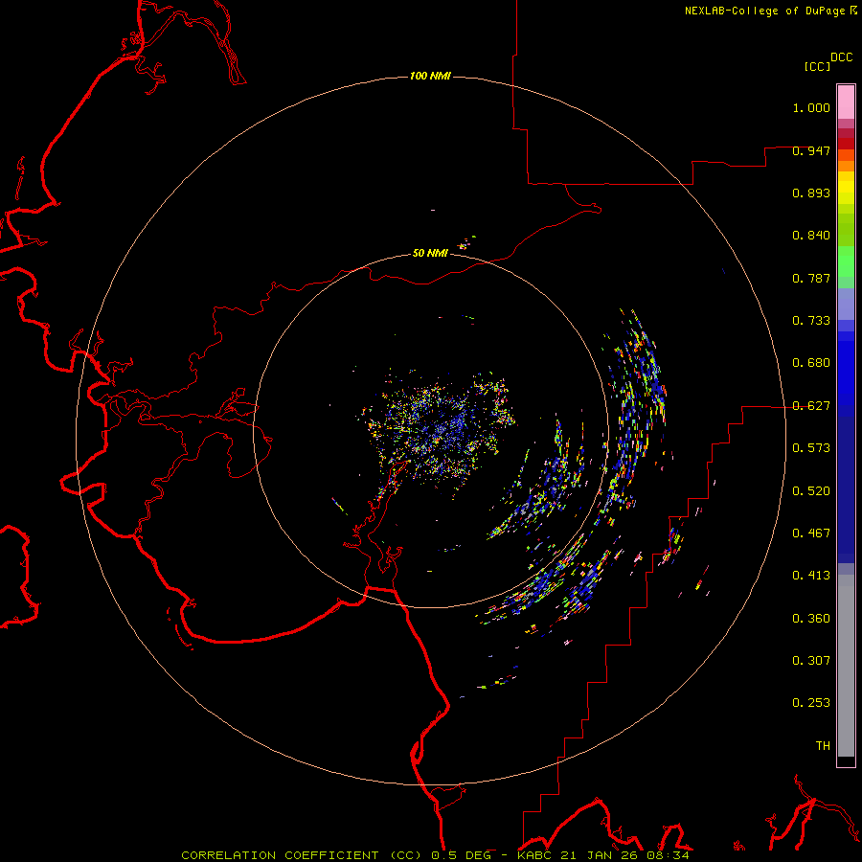Click the 0.520 scale value
The height and width of the screenshot is (862, 862).
pos(811,491)
